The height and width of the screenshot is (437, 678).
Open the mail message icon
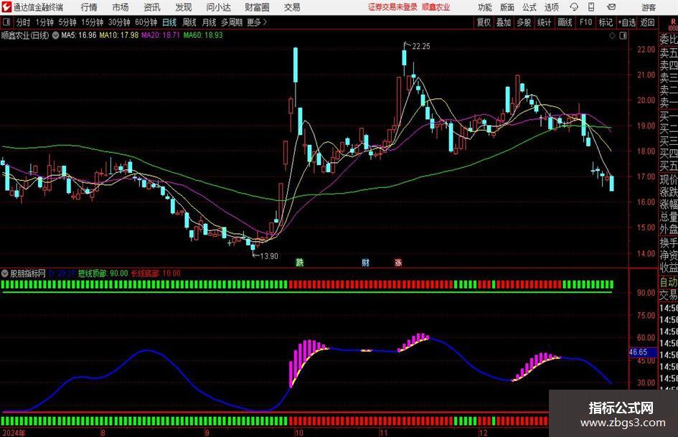point(611,7)
